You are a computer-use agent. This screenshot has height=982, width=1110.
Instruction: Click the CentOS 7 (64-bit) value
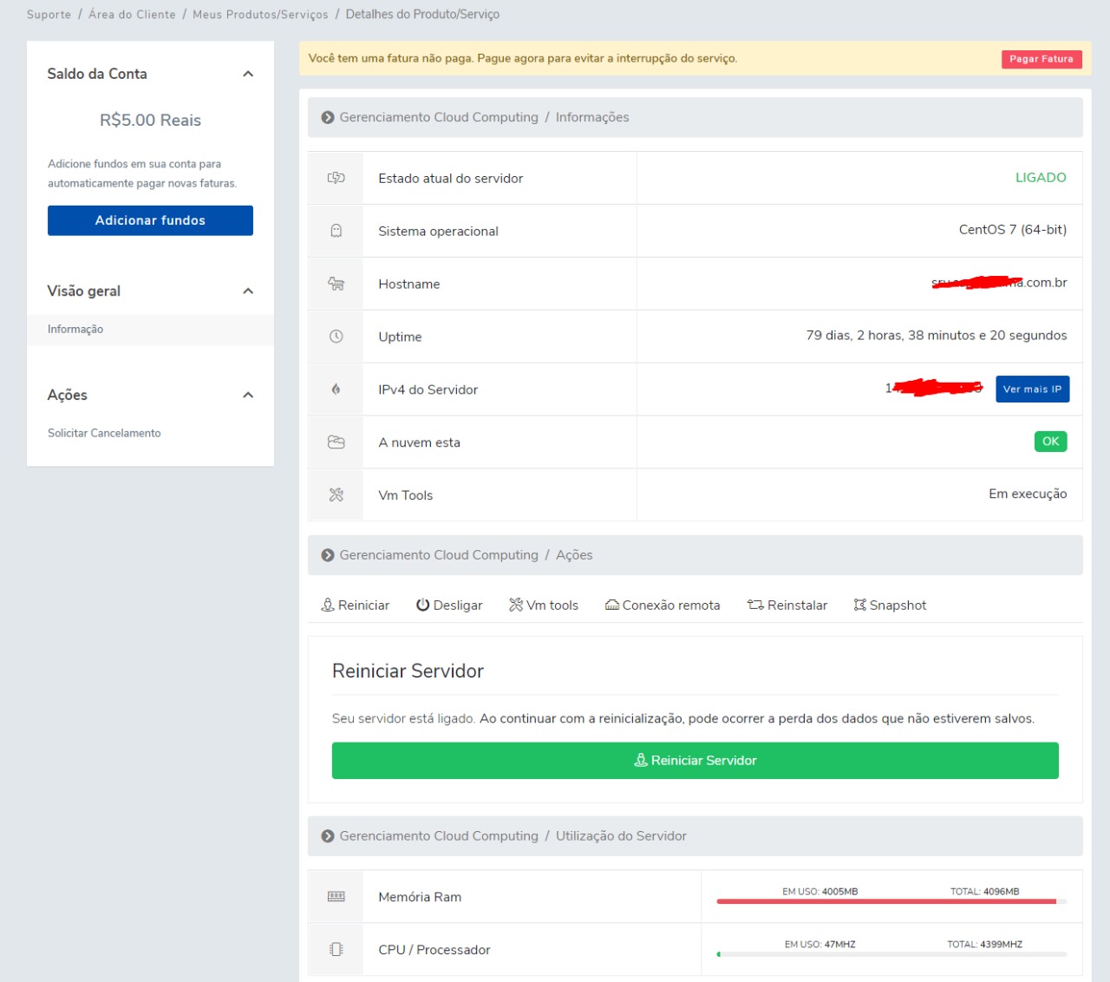click(1012, 230)
